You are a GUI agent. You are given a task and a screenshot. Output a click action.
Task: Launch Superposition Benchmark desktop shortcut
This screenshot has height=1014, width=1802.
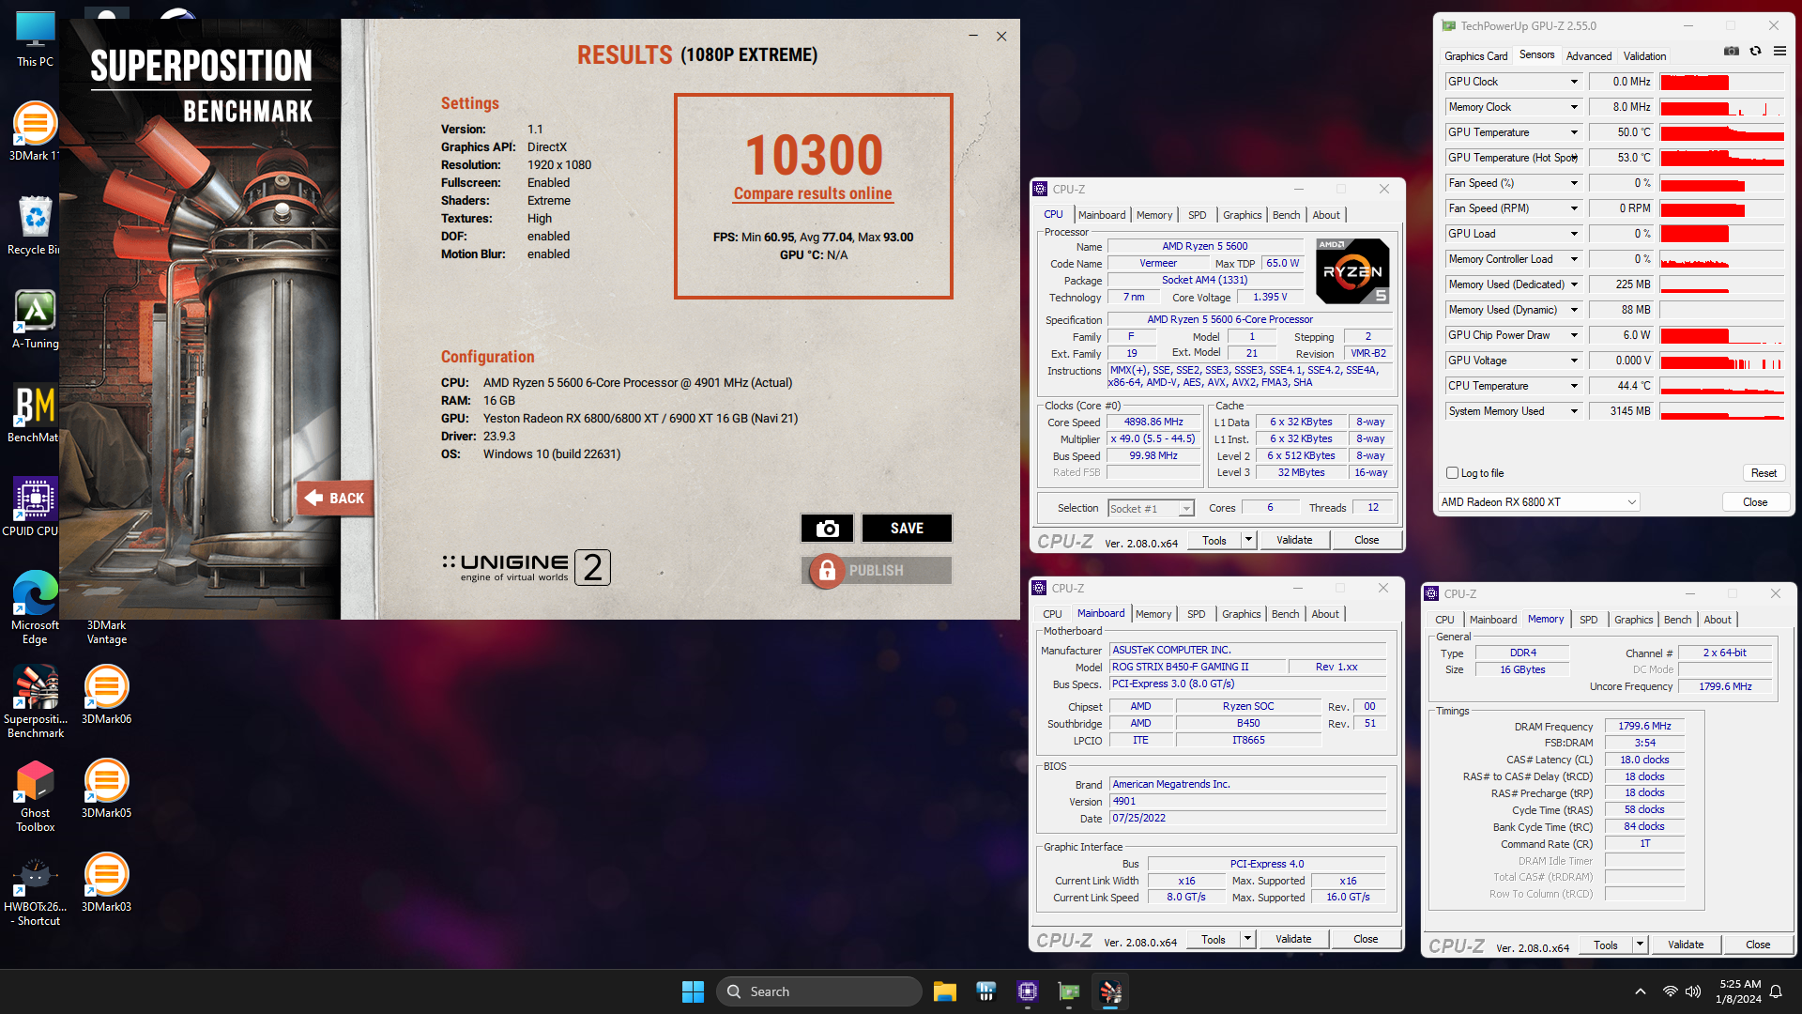[35, 701]
